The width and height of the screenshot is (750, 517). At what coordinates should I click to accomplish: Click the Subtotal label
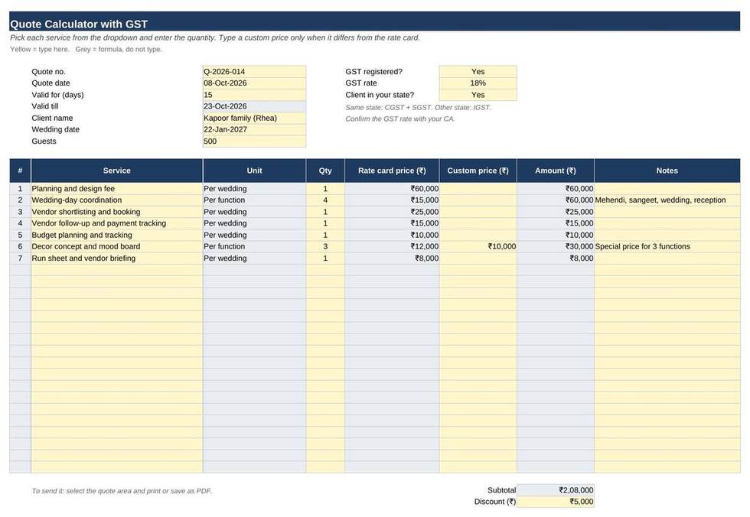tap(501, 490)
